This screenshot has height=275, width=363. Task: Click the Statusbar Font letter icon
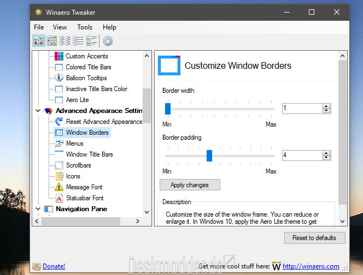[59, 198]
